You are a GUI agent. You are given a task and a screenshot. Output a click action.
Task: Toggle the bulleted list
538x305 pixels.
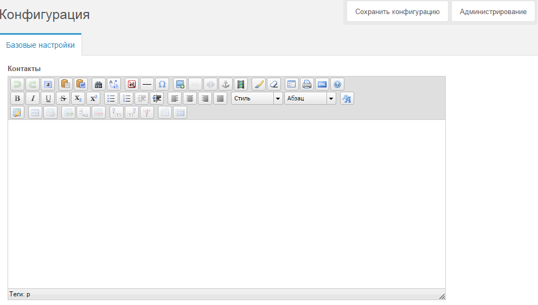[111, 99]
